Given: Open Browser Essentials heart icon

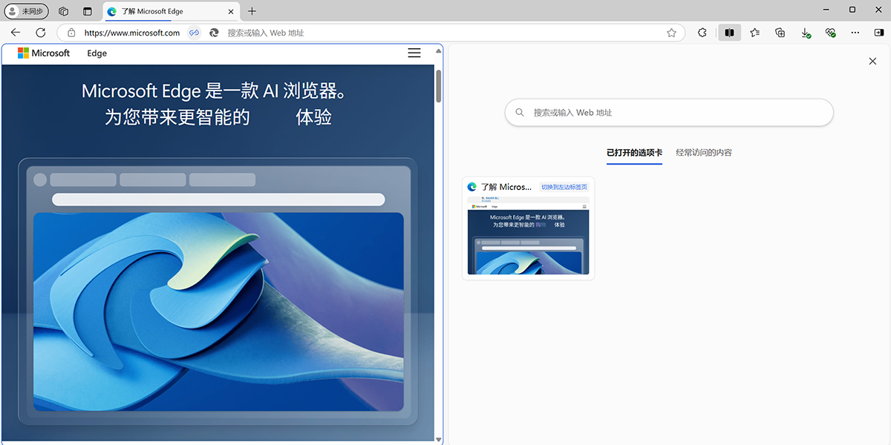Looking at the screenshot, I should coord(830,33).
